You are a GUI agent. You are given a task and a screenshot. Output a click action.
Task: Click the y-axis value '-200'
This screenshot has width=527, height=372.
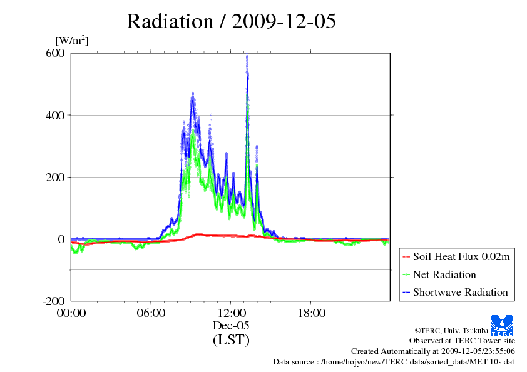pos(53,301)
